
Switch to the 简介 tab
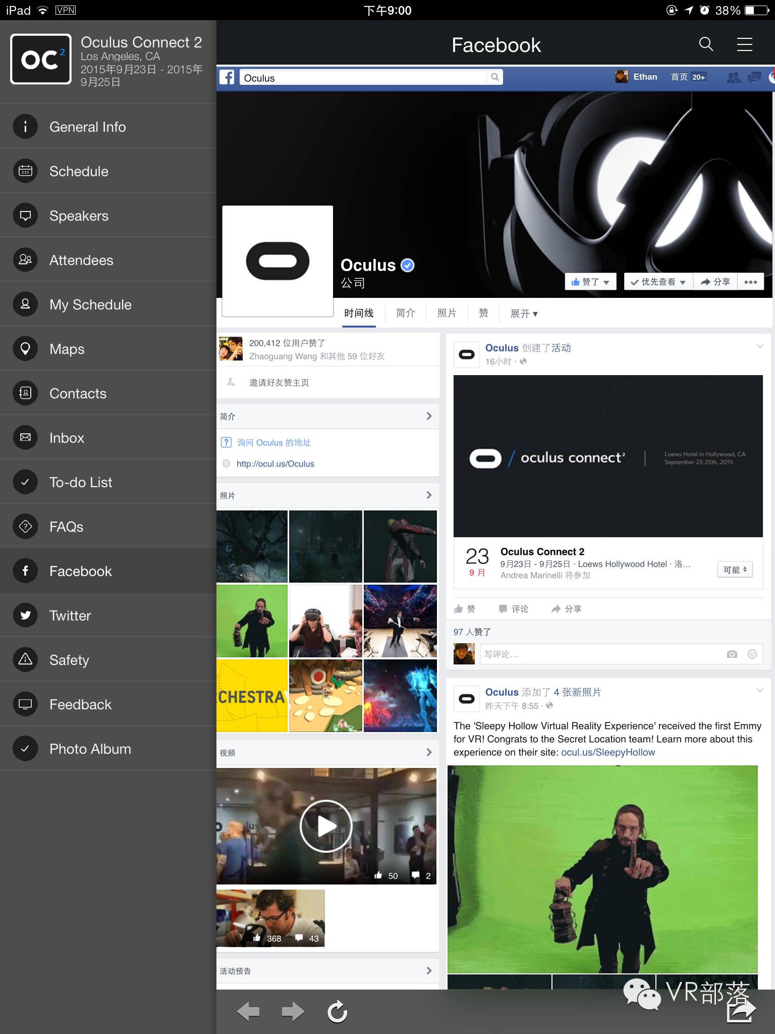tap(405, 313)
